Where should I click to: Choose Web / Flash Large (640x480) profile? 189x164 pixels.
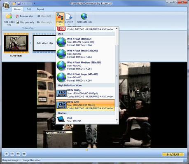[x=85, y=77]
